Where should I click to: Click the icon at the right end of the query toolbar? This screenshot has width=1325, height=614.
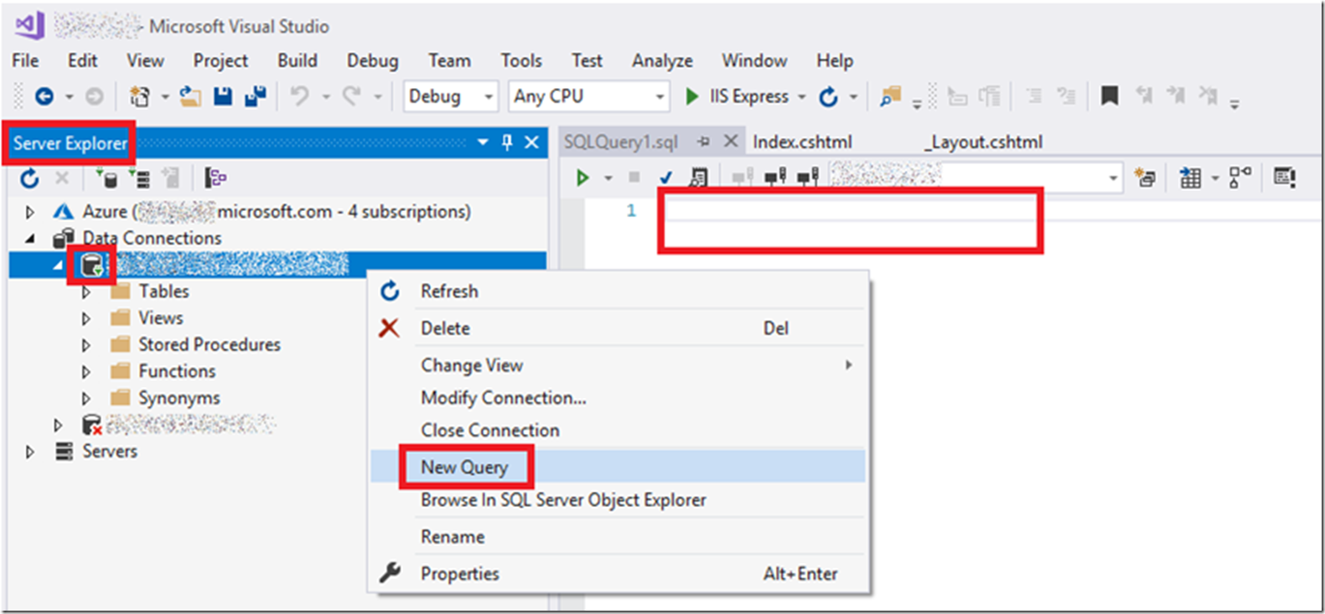click(1284, 178)
